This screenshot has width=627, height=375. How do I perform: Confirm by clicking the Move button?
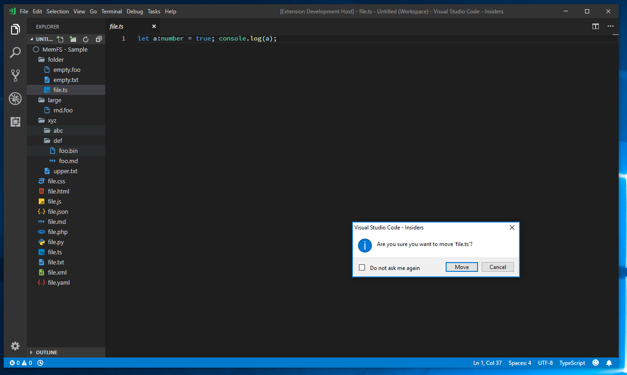tap(461, 267)
